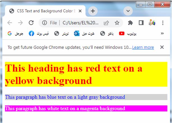Close the CSS Text and Background Color tab
Image resolution: width=172 pixels, height=123 pixels.
[80, 11]
